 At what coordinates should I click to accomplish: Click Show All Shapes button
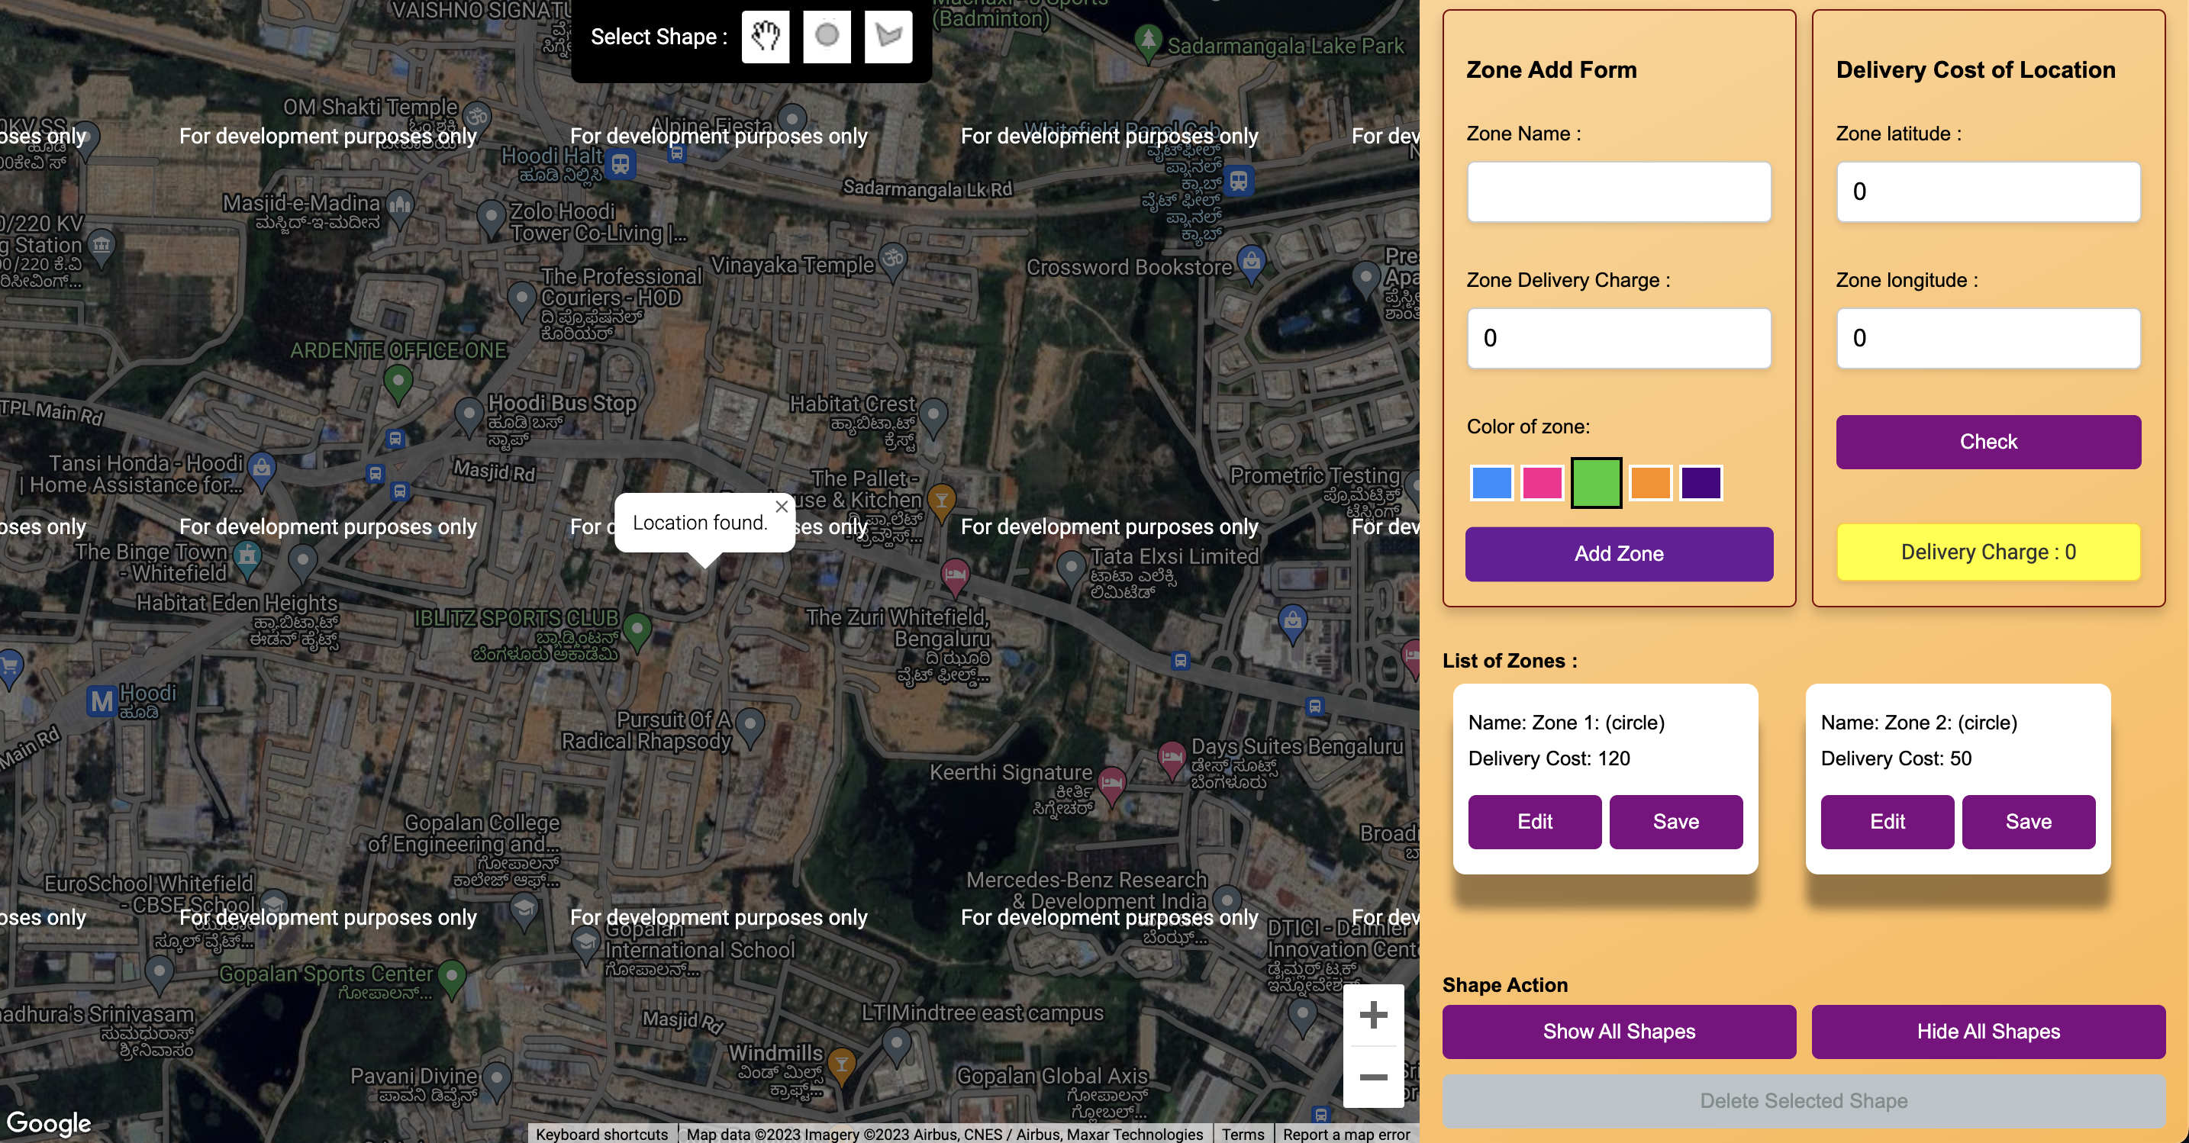point(1619,1032)
